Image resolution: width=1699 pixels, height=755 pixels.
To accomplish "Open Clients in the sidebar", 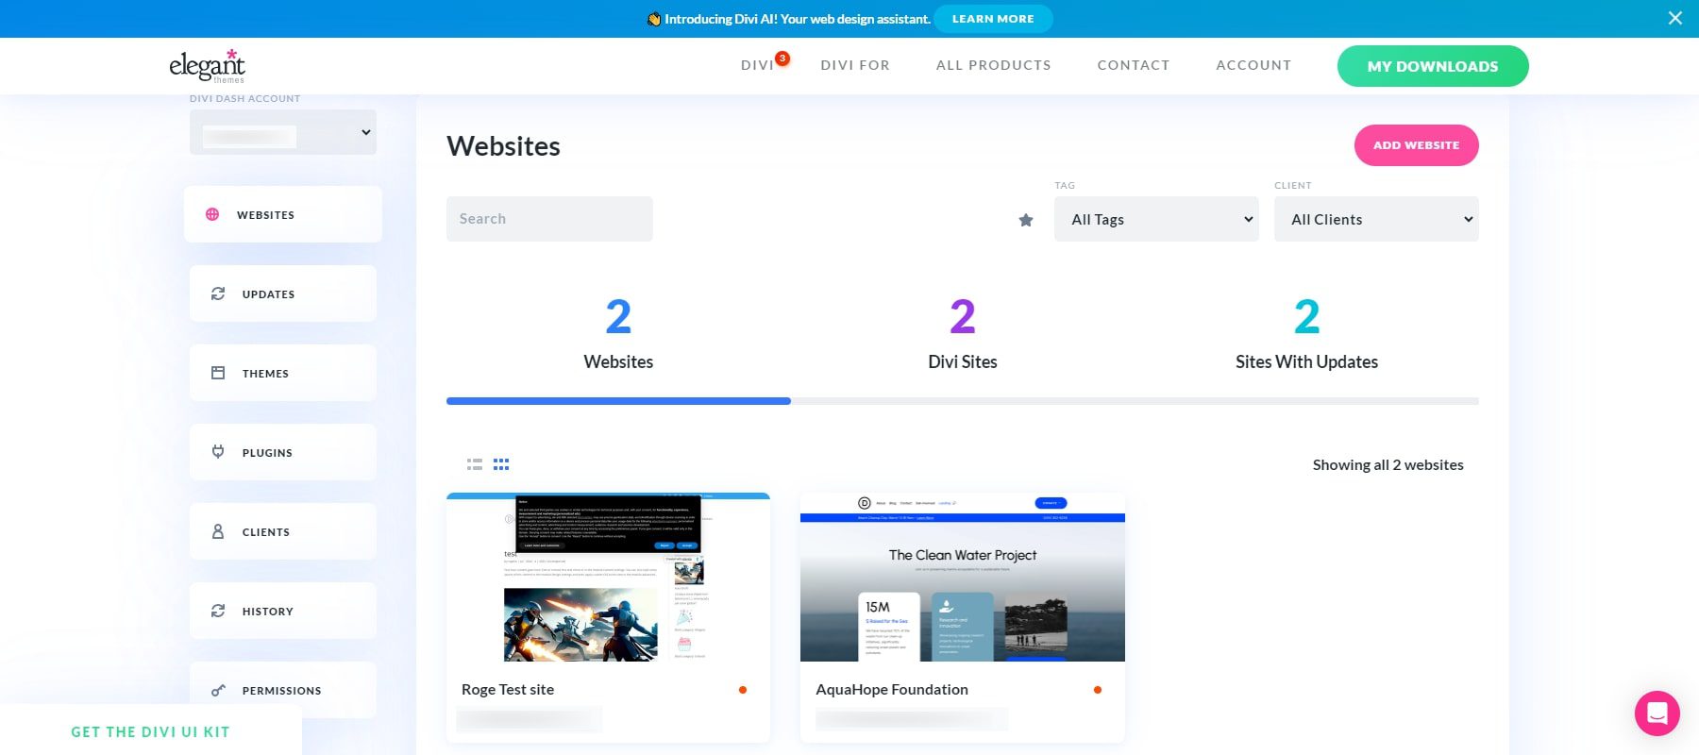I will click(283, 531).
